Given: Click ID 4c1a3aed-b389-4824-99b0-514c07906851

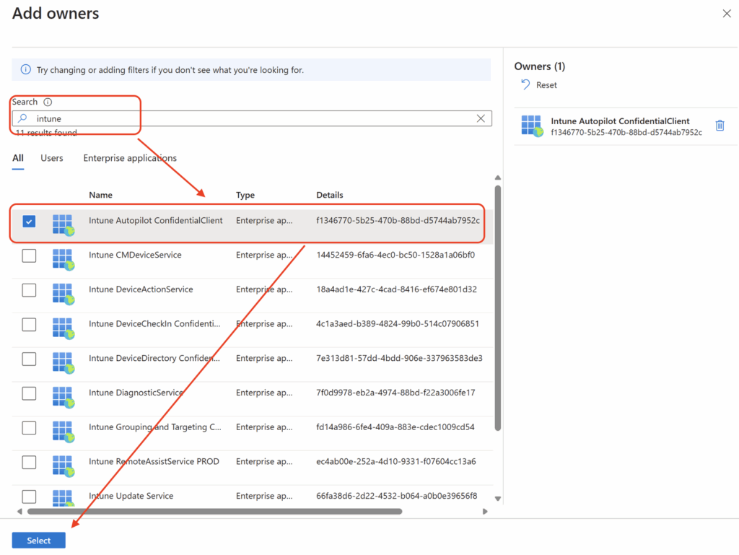Looking at the screenshot, I should [398, 323].
